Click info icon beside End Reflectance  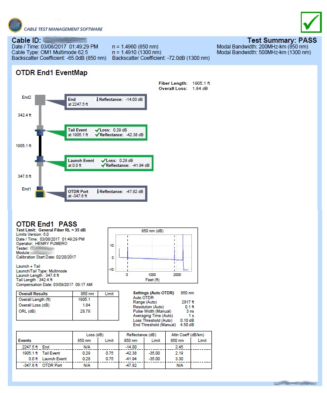pyautogui.click(x=97, y=100)
